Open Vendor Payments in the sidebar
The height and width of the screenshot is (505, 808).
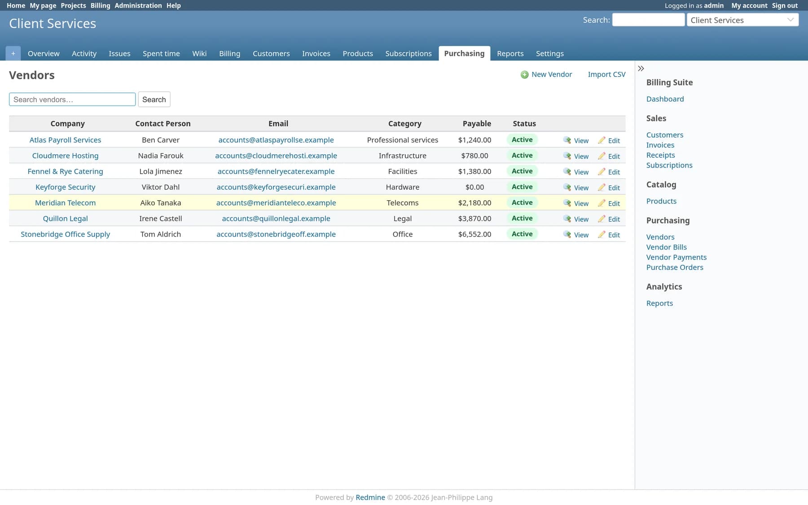[676, 257]
